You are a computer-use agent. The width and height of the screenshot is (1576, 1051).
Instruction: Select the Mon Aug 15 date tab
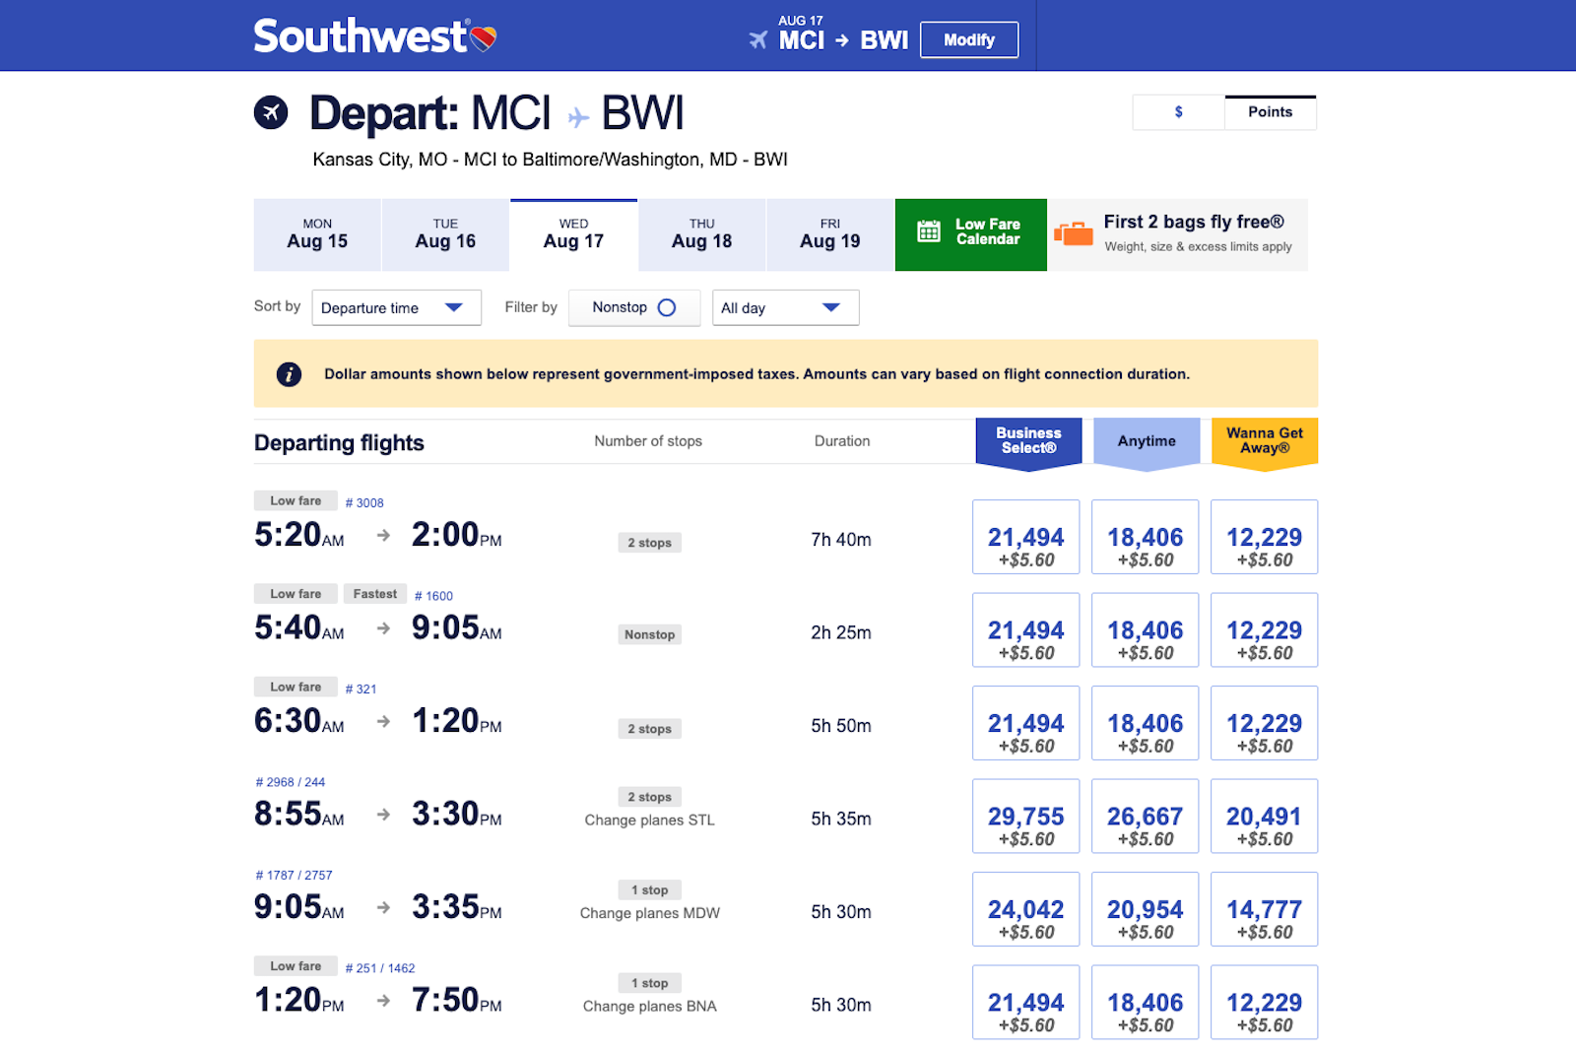[317, 234]
